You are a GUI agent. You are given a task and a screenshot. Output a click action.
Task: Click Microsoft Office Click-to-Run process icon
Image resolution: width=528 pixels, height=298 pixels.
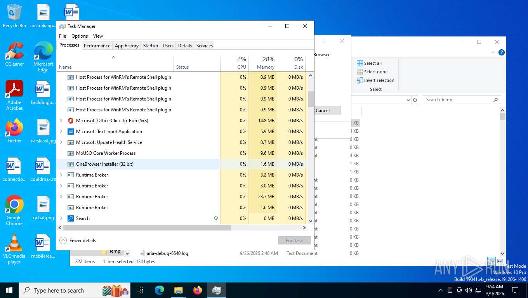[71, 121]
